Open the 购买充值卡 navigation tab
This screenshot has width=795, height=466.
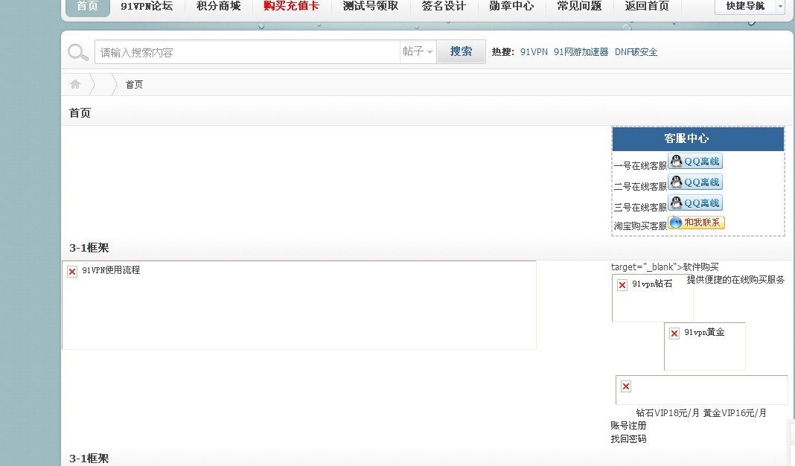[292, 6]
